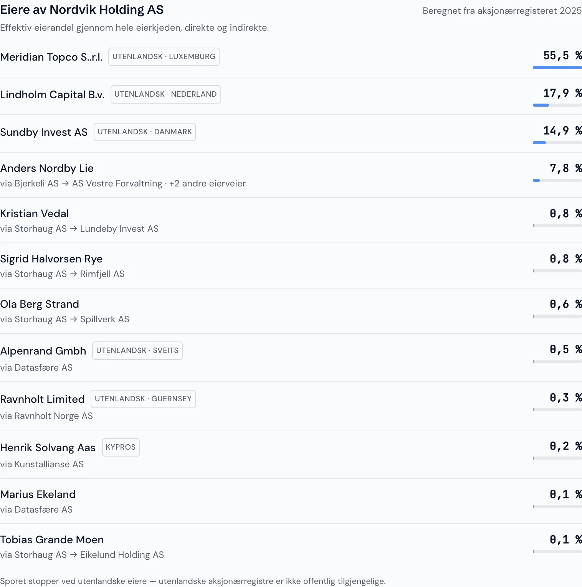Open owner Meridian Topco S..r.l.
The image size is (582, 587).
[51, 57]
